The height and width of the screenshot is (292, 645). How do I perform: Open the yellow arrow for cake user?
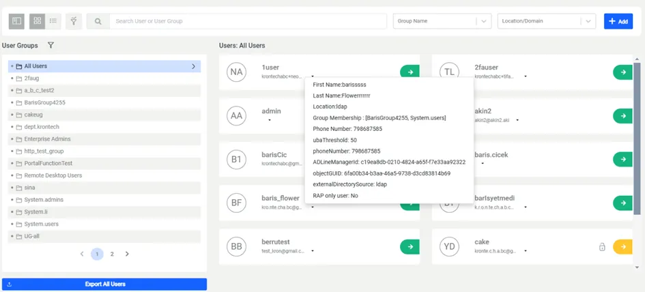click(x=622, y=247)
